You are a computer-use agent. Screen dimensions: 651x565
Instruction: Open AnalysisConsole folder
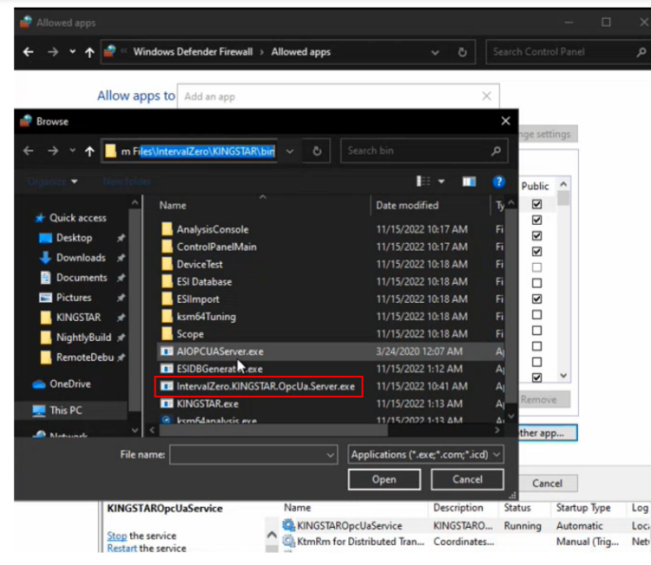pos(213,229)
